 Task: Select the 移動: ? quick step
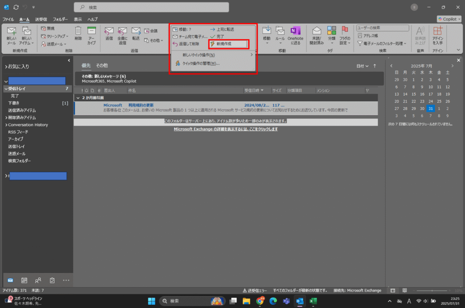[182, 30]
